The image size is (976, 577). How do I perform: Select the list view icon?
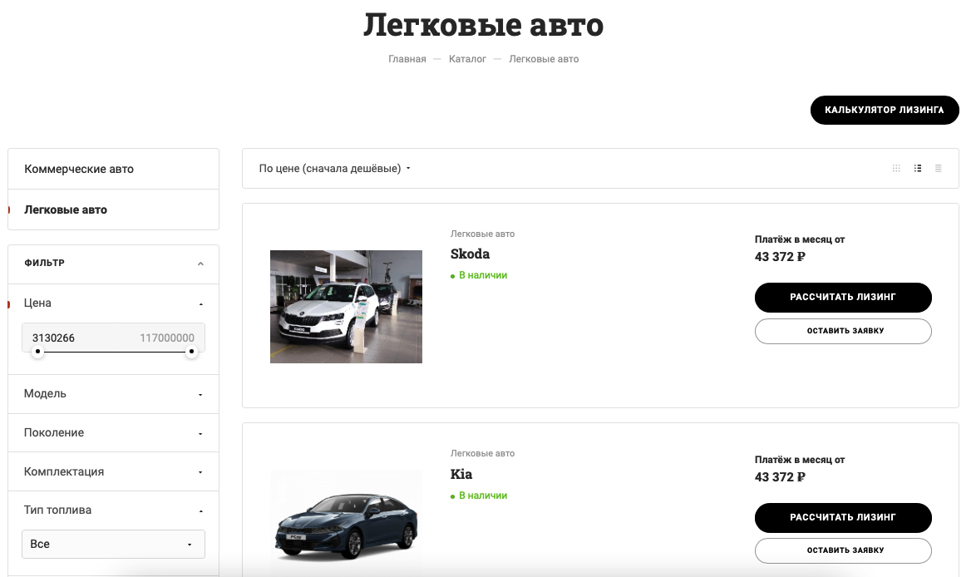pos(918,168)
